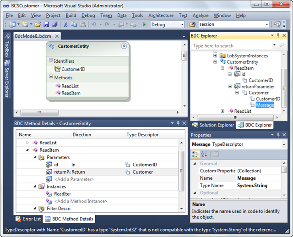This screenshot has height=237, width=293.
Task: Collapse the Identifiers section in CustomerEntity
Action: click(51, 60)
